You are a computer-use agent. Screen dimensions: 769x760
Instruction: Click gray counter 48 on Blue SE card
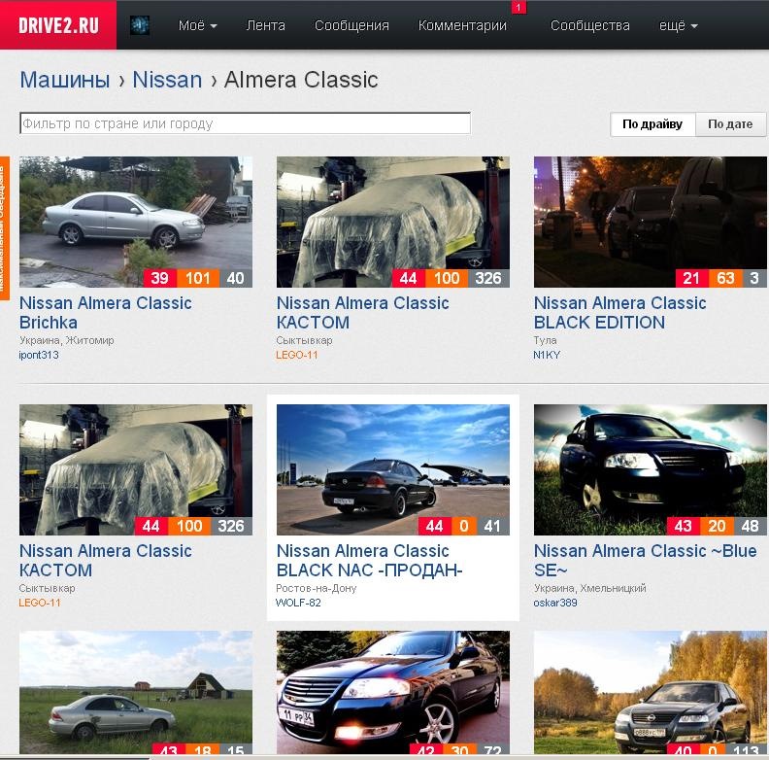pyautogui.click(x=751, y=527)
